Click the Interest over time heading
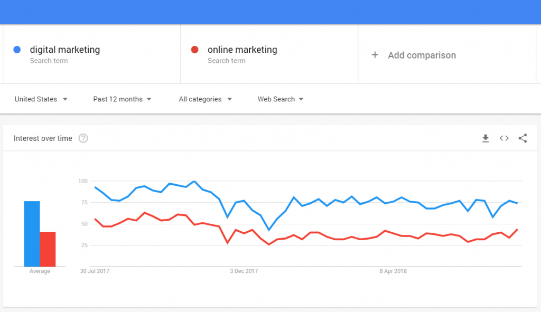The width and height of the screenshot is (541, 312). pos(42,138)
